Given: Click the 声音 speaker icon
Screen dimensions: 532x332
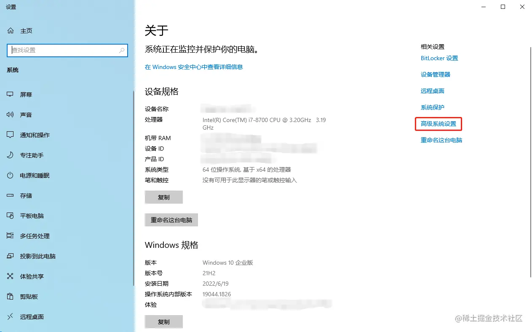Looking at the screenshot, I should [x=11, y=115].
